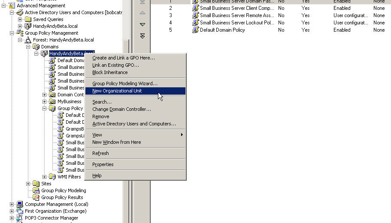Click the Small Business Server Lockout Pol... icon

coord(196,23)
